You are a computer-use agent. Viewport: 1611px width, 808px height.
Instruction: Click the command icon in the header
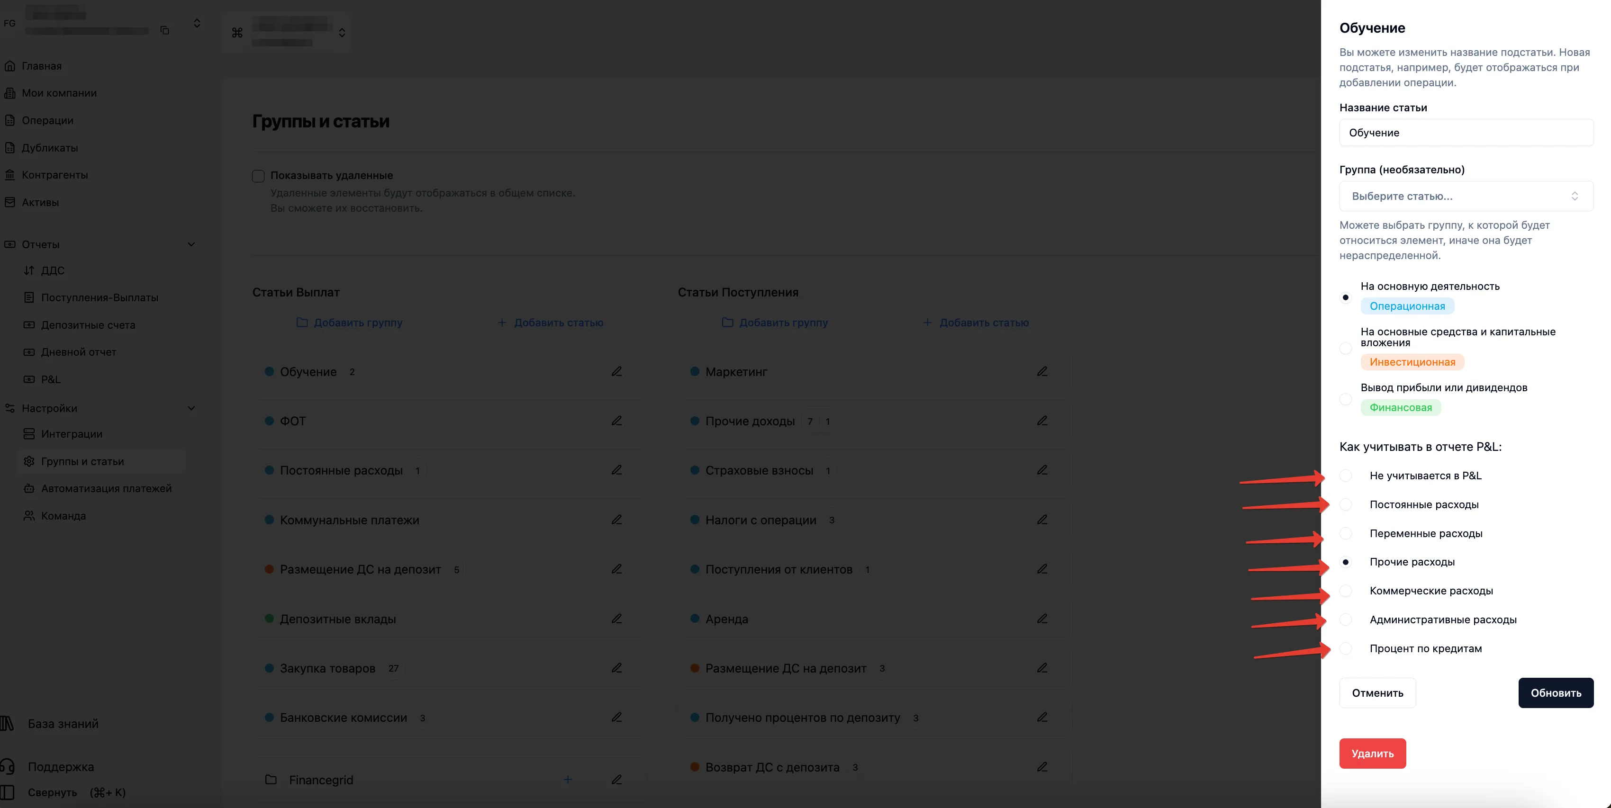click(237, 33)
